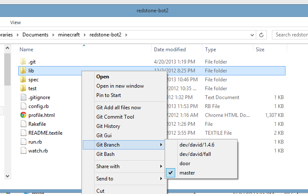Click the 4/20/2013 1:19 PM date
This screenshot has width=308, height=194.
pos(174,62)
